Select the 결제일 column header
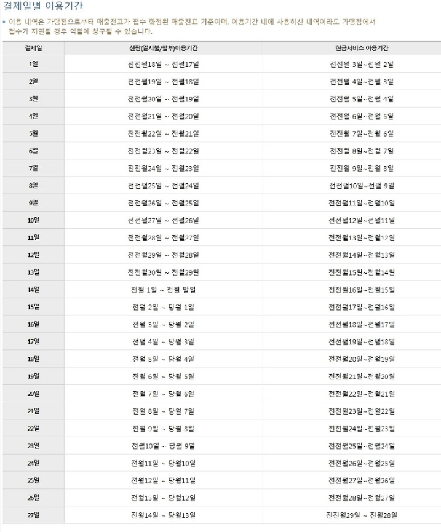This screenshot has height=532, width=441. point(33,48)
